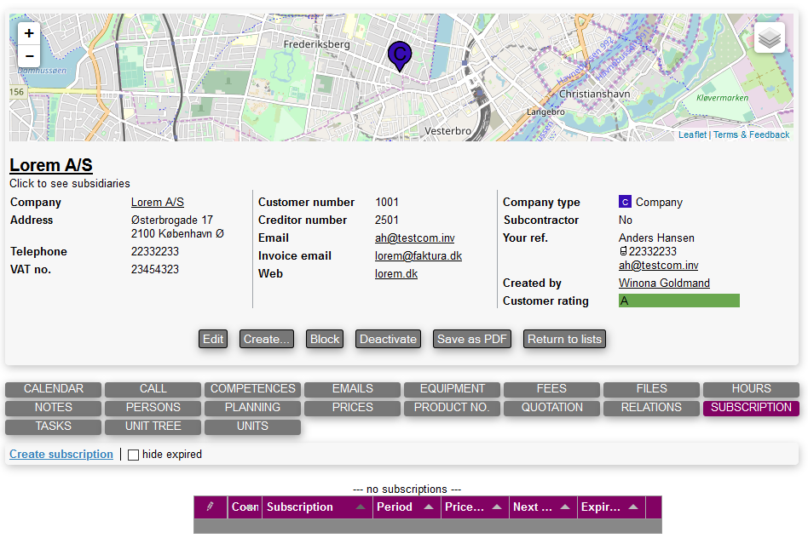Sort table by Price column
Image resolution: width=808 pixels, height=544 pixels.
pos(465,507)
